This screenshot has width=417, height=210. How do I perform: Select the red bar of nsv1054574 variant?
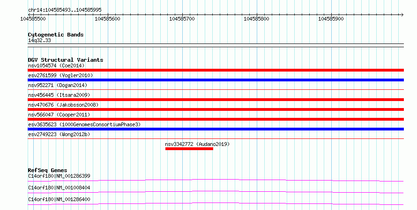click(x=216, y=70)
